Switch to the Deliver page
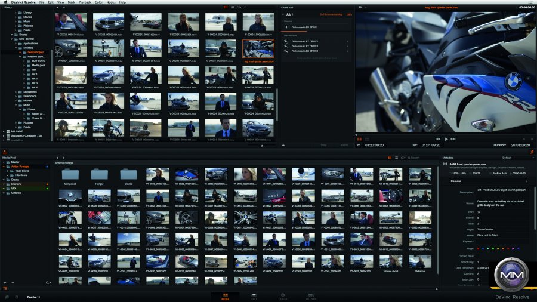537x302 pixels. 311,295
